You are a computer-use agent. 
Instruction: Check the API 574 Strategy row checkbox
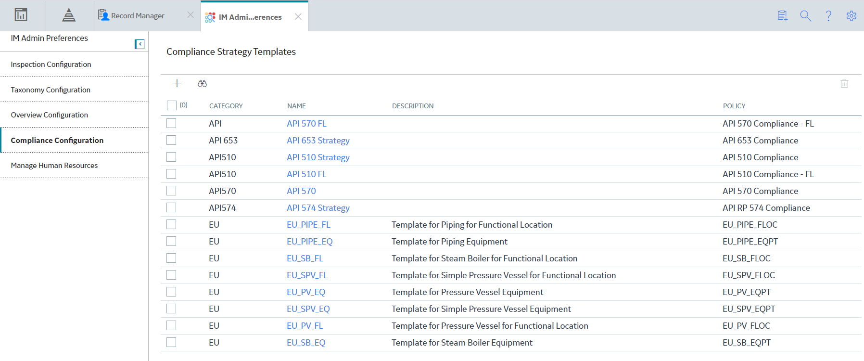[x=171, y=208]
